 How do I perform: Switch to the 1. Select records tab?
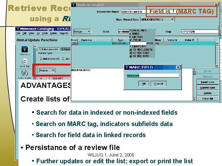click(49, 49)
